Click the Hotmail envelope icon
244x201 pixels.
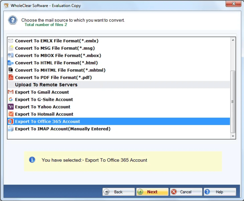tap(11, 114)
